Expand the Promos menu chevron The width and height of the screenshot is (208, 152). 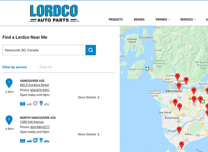169,20
